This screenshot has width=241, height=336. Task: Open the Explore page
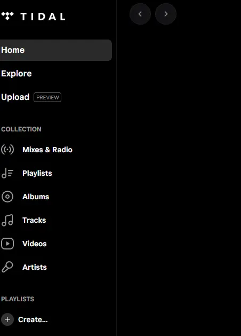[x=17, y=74]
